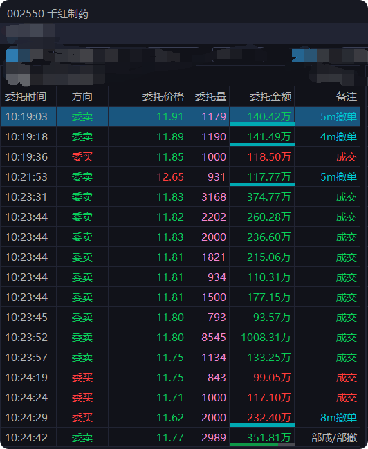Click the 委托价格 column header
Viewport: 368px width, 449px height.
pyautogui.click(x=163, y=97)
